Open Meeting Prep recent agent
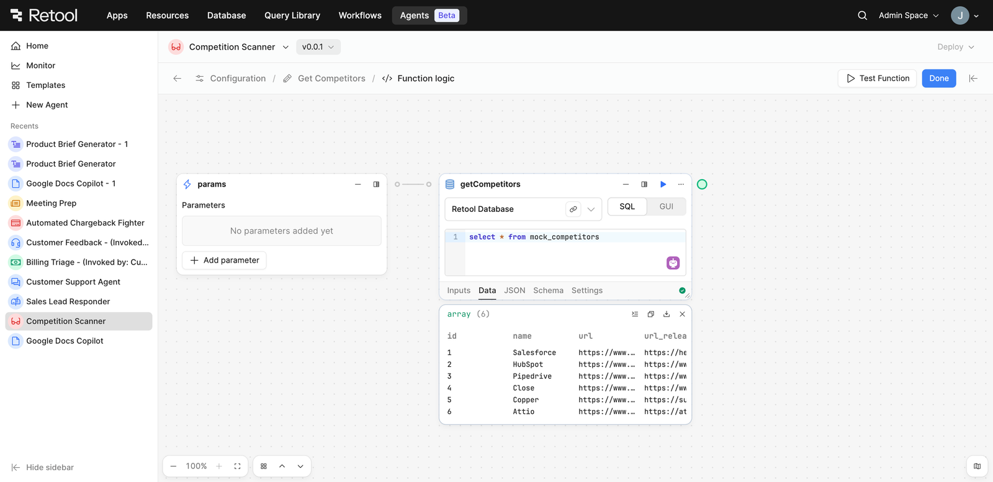The width and height of the screenshot is (993, 482). click(79, 203)
